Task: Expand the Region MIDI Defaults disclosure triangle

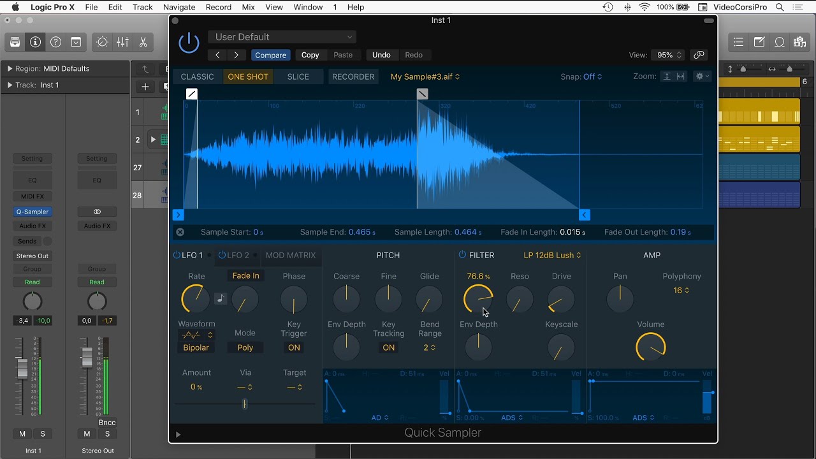Action: 10,68
